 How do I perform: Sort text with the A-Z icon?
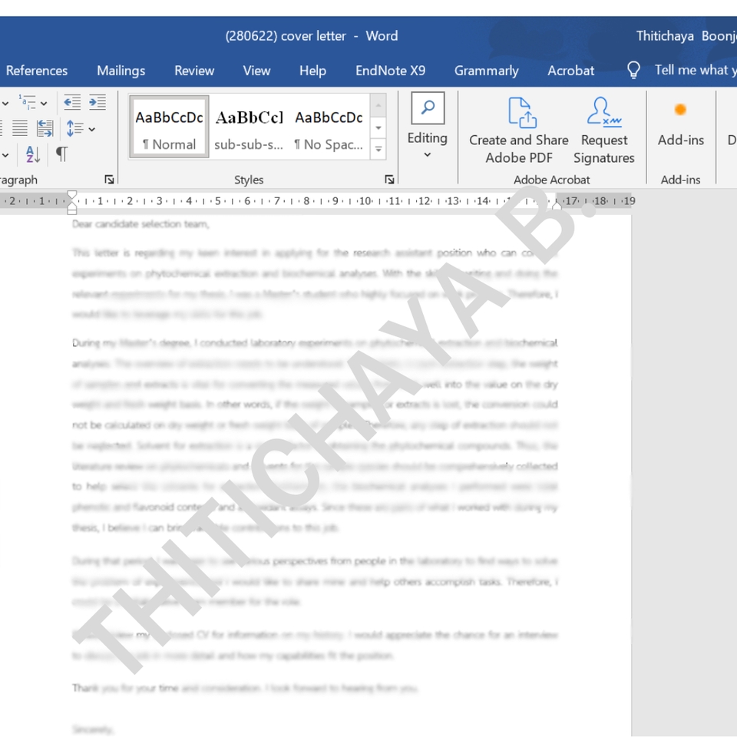32,154
